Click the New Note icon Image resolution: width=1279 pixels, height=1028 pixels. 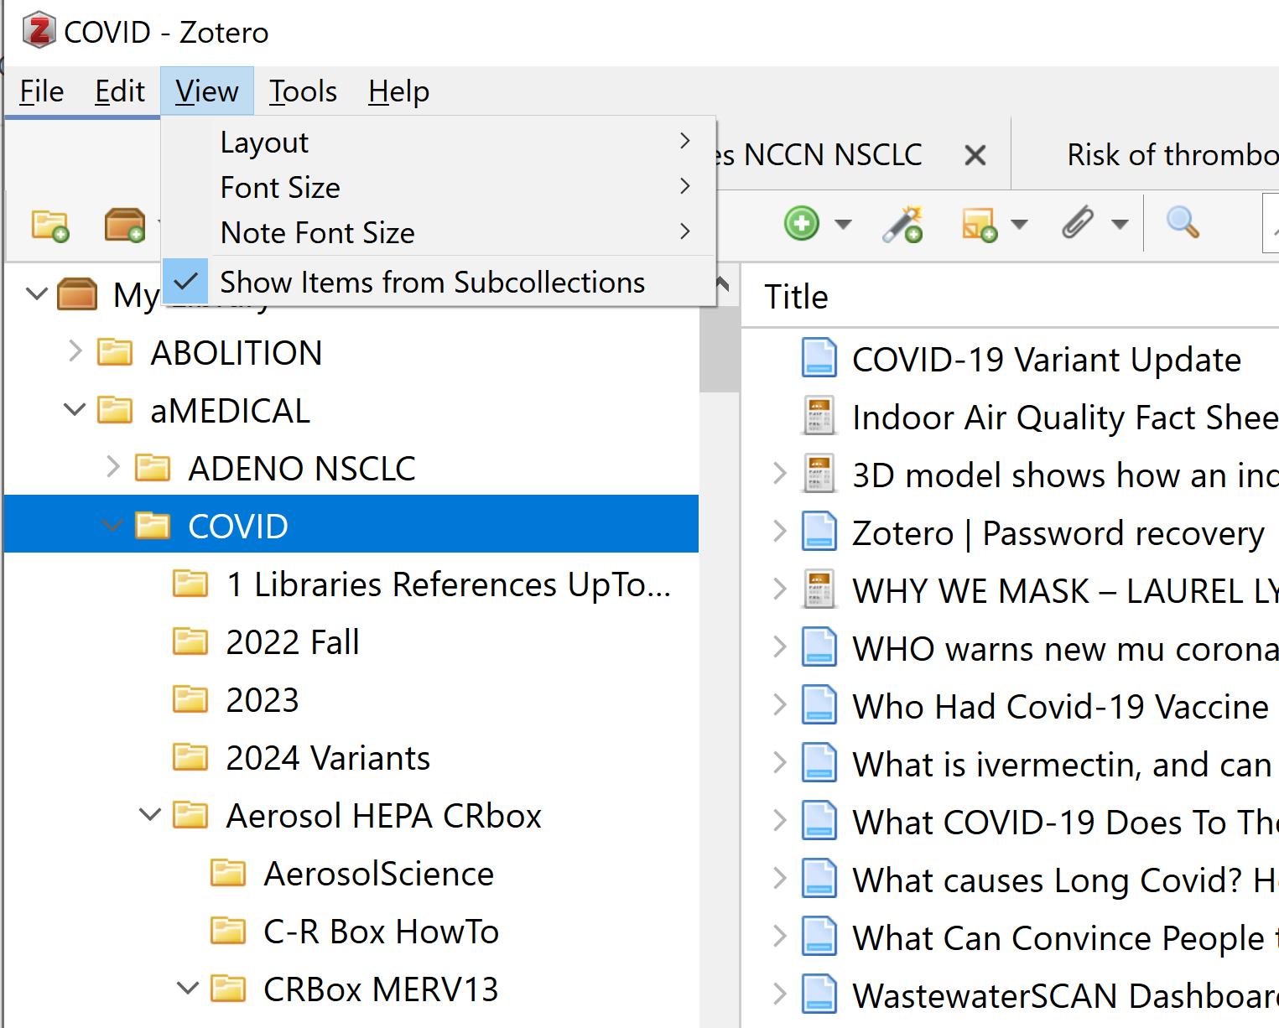click(x=979, y=224)
